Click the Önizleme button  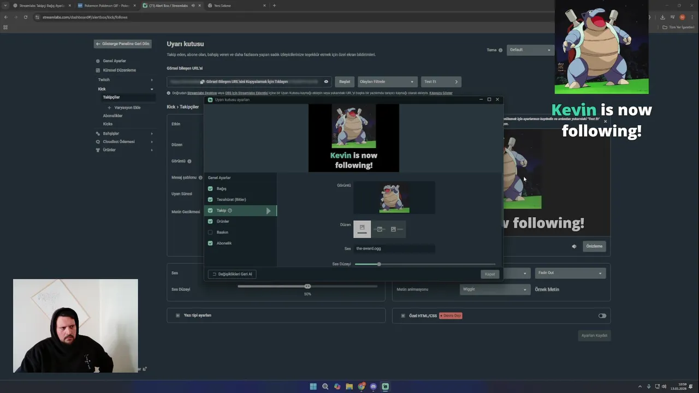[594, 246]
